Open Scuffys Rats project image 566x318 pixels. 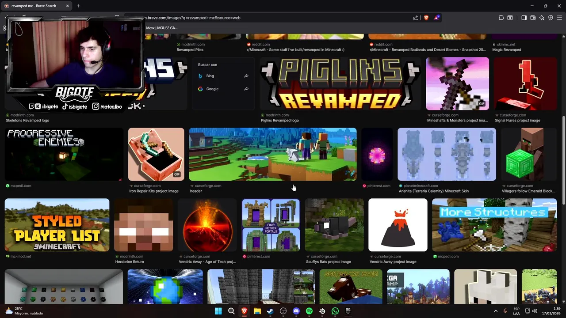pos(334,225)
